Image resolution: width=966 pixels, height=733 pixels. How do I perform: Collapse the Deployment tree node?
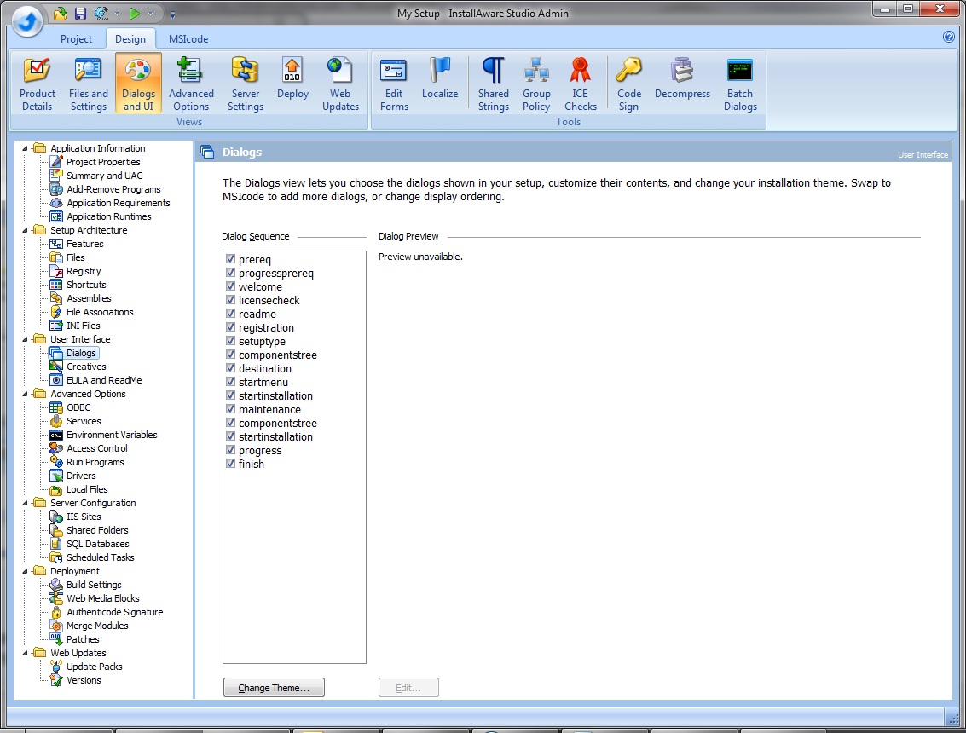coord(26,572)
